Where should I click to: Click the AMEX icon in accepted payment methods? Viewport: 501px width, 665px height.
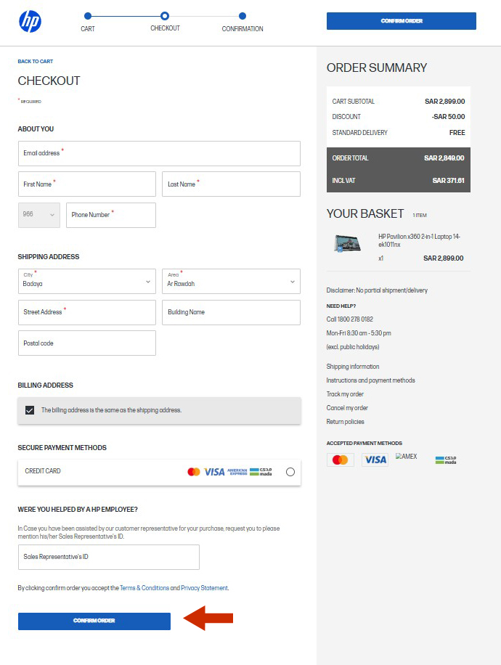click(x=407, y=457)
